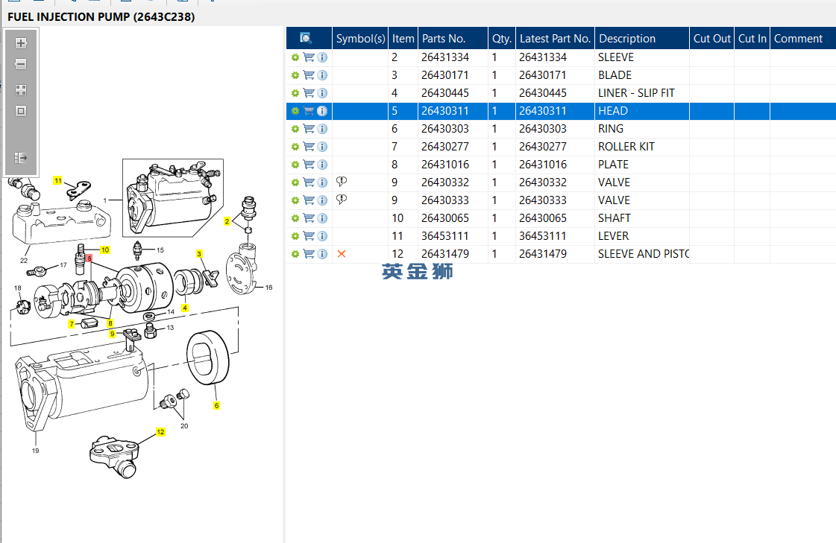Show info for SHAFT 26430065
Screen dimensions: 836x543
(x=322, y=218)
